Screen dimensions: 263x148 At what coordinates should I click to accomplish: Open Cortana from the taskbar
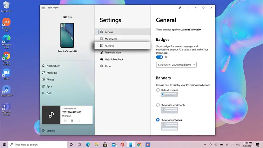71,145
